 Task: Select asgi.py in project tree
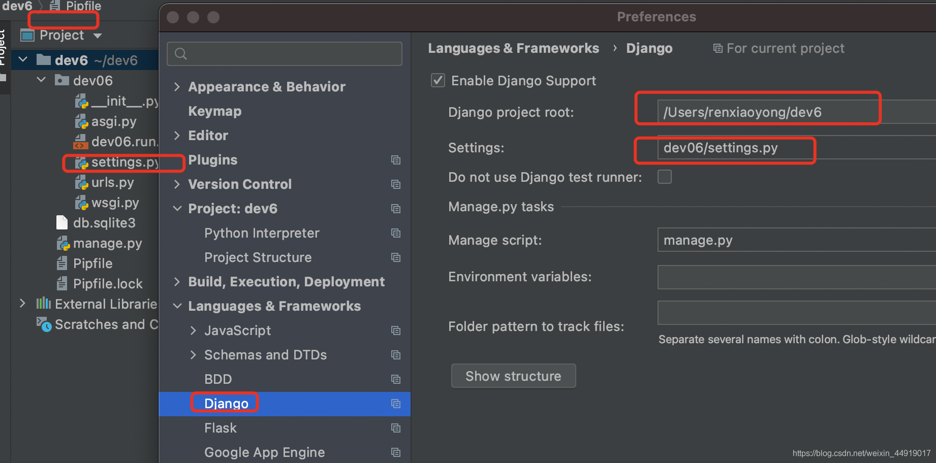point(106,121)
